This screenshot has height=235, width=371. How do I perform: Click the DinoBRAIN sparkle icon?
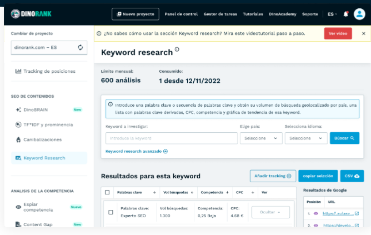coord(18,109)
